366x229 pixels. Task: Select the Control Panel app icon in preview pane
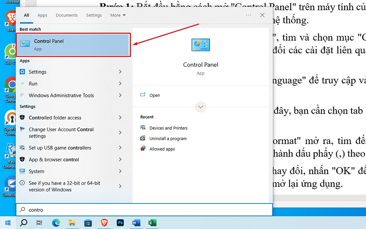pyautogui.click(x=201, y=45)
